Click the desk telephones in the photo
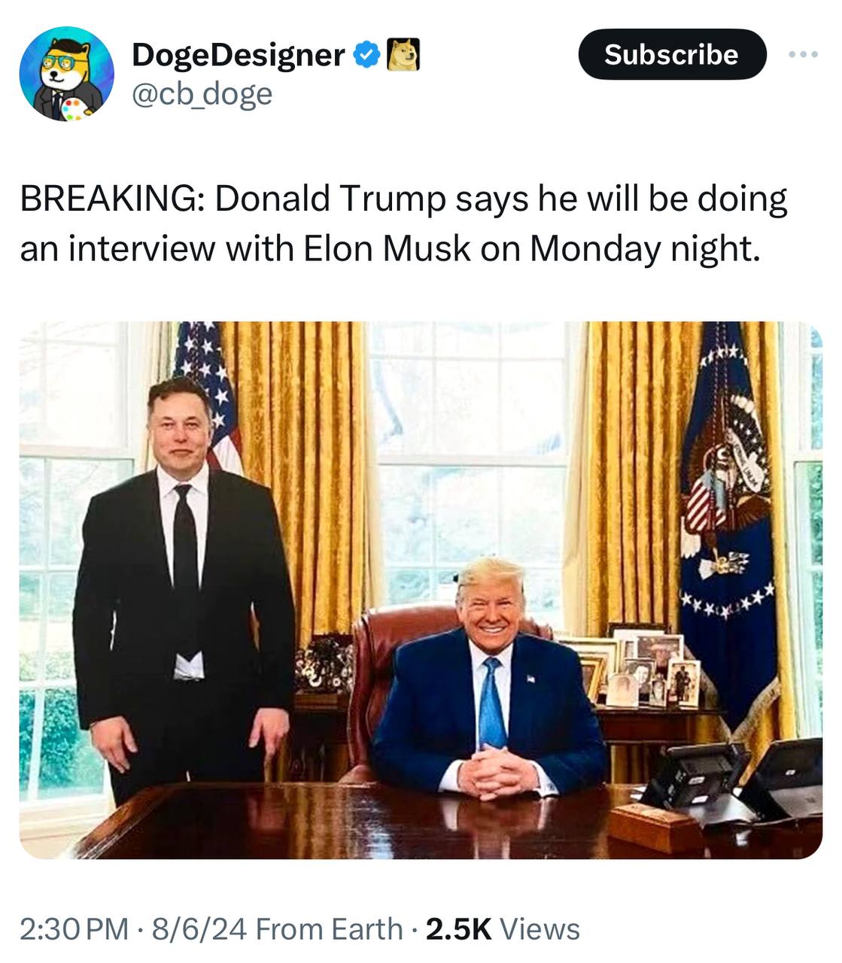842x963 pixels. coord(734,779)
